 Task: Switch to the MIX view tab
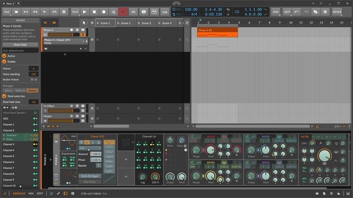coord(31,194)
